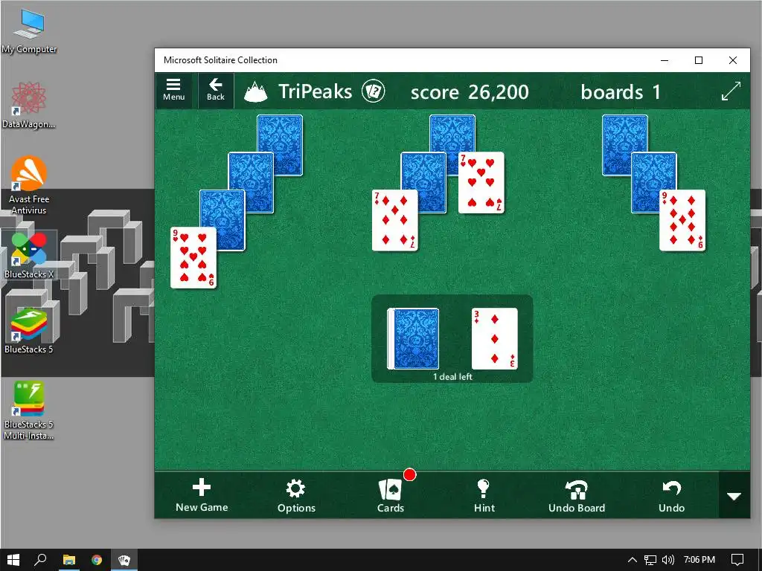Click the boards 1 counter

click(x=621, y=91)
